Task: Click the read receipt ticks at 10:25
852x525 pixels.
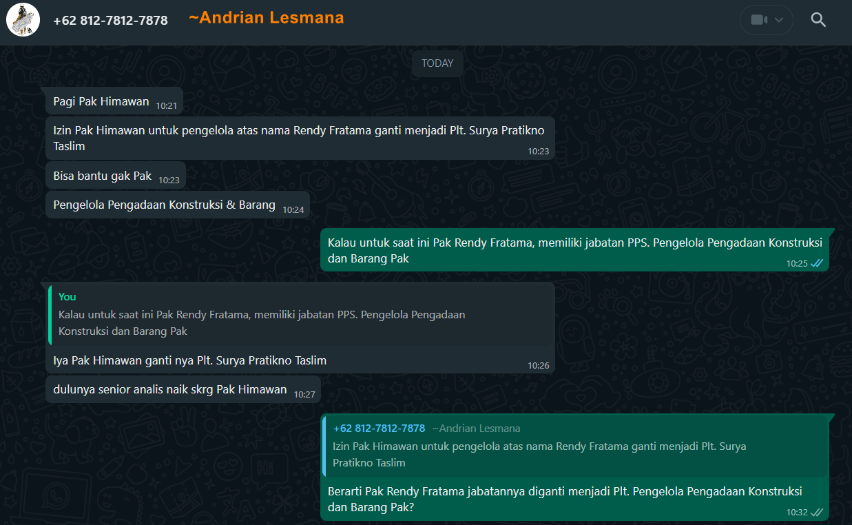Action: (x=817, y=263)
